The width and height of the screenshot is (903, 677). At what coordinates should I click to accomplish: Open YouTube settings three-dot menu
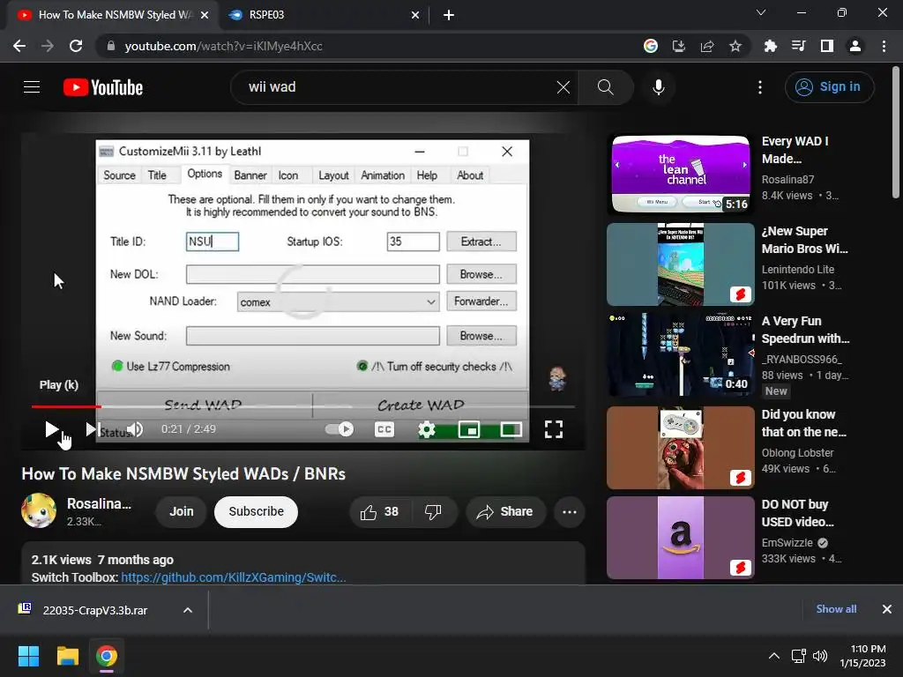coord(760,87)
